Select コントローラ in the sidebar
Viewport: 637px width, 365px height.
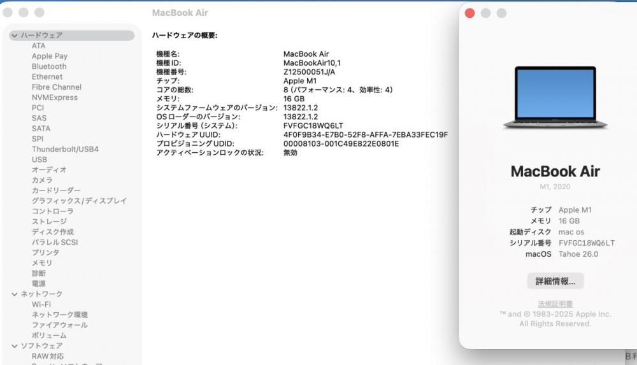pyautogui.click(x=53, y=211)
